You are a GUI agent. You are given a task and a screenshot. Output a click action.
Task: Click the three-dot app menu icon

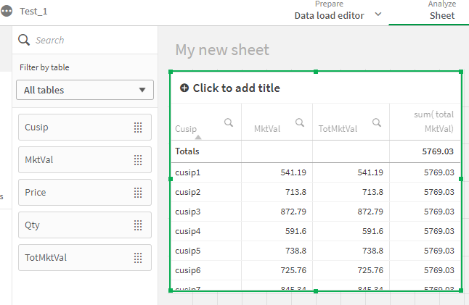coord(7,12)
